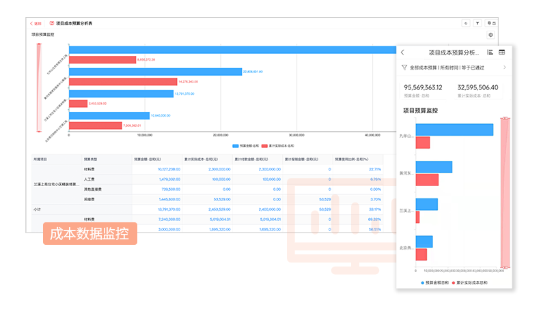Switch mobile panel to table view icon
The image size is (541, 313).
tap(502, 53)
